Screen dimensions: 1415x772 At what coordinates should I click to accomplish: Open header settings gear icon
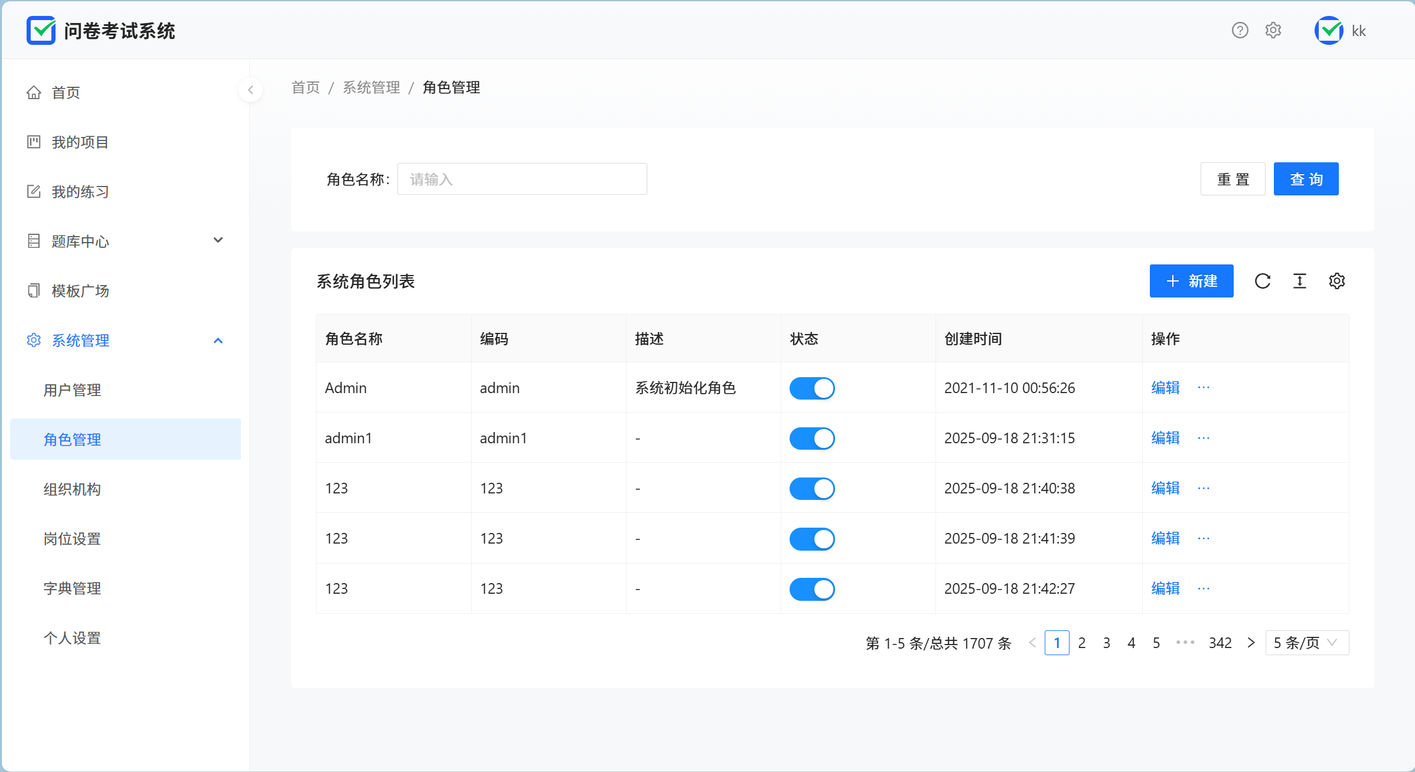[x=1273, y=30]
